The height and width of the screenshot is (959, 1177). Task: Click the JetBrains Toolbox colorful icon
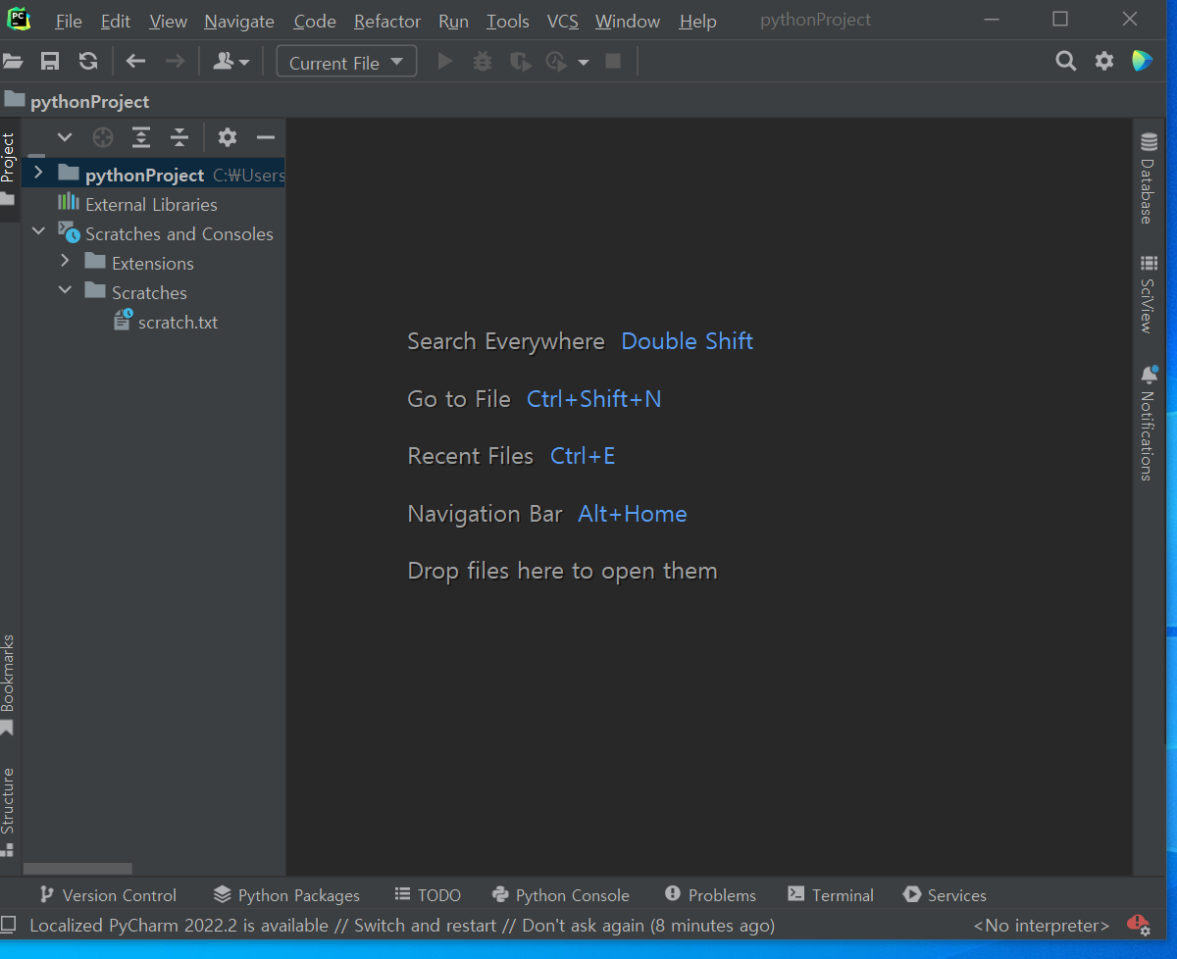(x=1142, y=62)
